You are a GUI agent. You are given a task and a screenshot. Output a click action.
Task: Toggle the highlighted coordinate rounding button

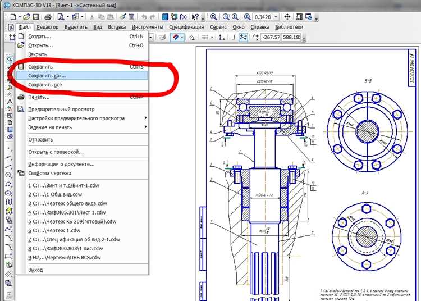click(244, 37)
